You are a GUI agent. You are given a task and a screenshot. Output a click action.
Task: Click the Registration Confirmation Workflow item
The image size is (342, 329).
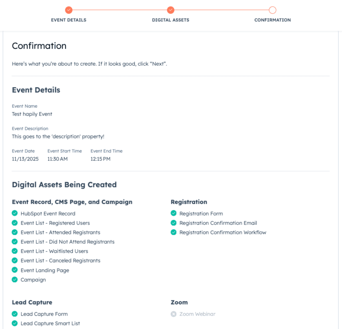click(x=223, y=232)
